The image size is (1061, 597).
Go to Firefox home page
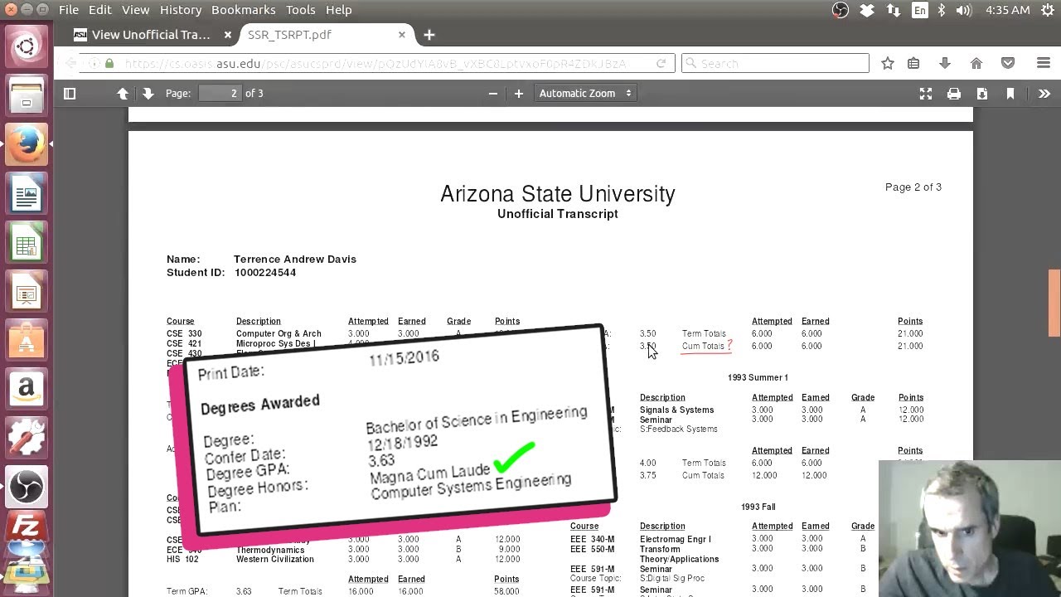(x=976, y=63)
